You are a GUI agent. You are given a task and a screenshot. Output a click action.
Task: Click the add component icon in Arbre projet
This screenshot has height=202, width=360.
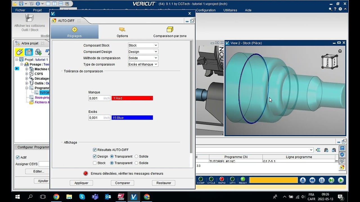(38, 52)
